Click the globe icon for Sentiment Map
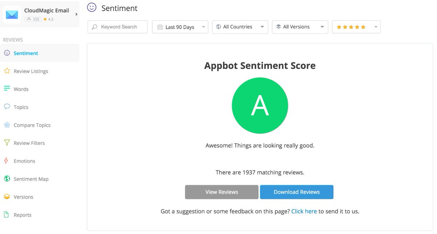Screen dimensions: 437x234 pyautogui.click(x=7, y=179)
